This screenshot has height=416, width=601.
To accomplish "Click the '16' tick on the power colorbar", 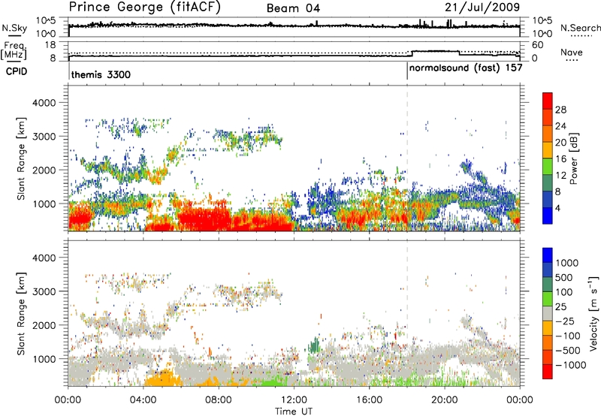I will [x=560, y=159].
